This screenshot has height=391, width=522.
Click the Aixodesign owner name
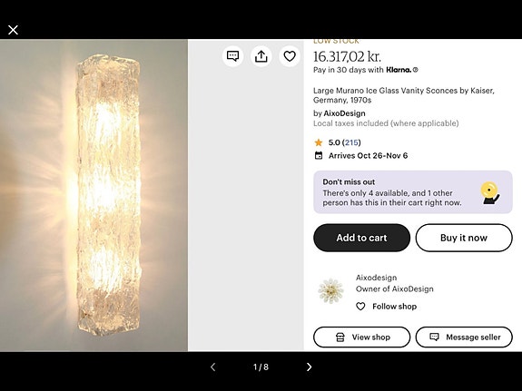[x=376, y=278]
